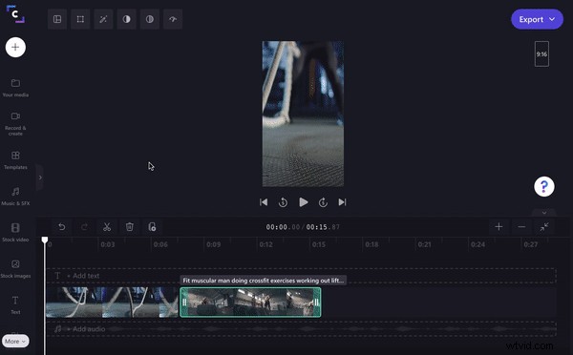Click the 0:12 mark on ruler
This screenshot has width=573, height=355.
tap(266, 244)
